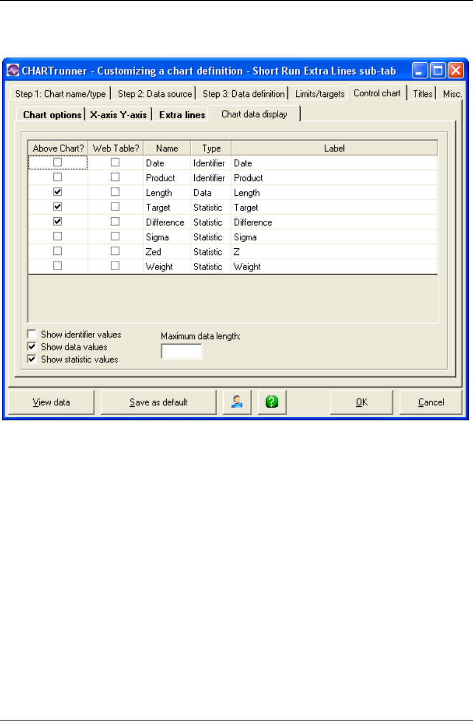This screenshot has width=473, height=721.
Task: Click the Above Chart? column header
Action: pyautogui.click(x=58, y=148)
